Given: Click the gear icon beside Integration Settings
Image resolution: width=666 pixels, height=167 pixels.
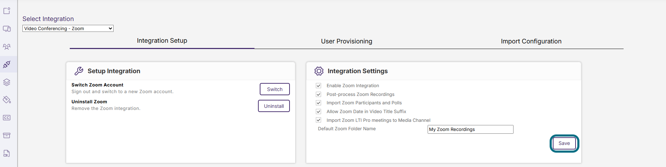Looking at the screenshot, I should click(x=319, y=71).
